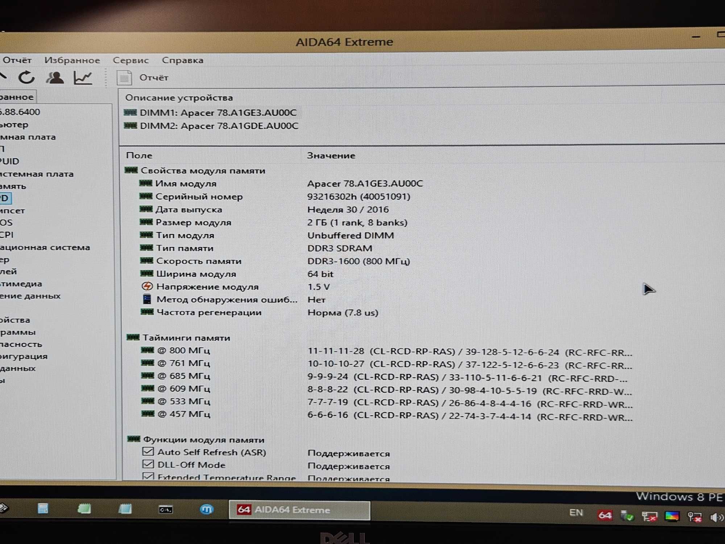
Task: Select the @ 457 МГц timing row
Action: 387,415
